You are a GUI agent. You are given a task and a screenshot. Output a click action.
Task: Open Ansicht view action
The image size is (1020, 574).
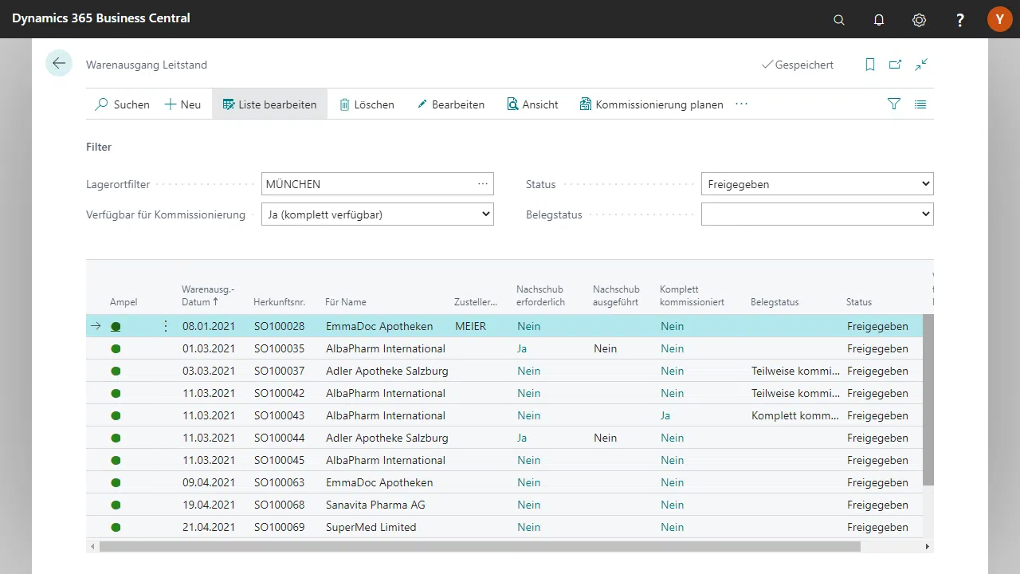coord(532,104)
